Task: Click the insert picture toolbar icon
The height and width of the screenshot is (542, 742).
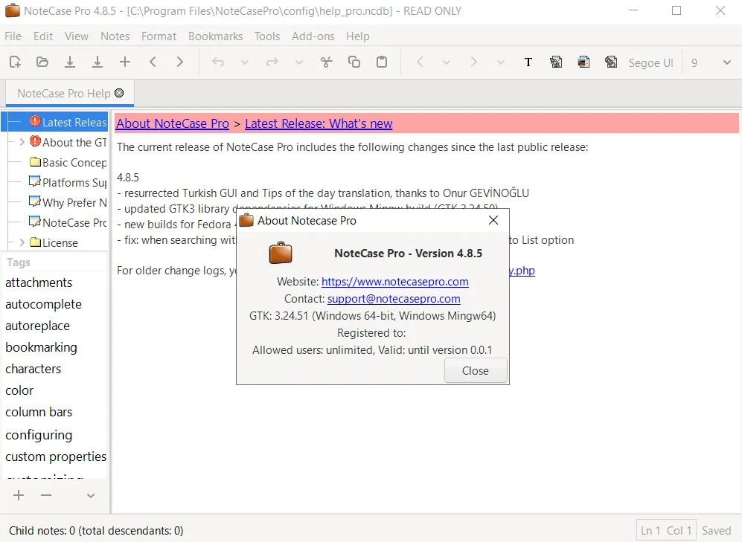Action: (x=583, y=62)
